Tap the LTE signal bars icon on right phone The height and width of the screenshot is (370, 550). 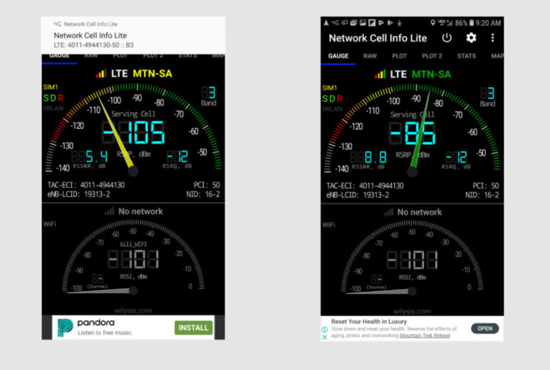click(380, 74)
